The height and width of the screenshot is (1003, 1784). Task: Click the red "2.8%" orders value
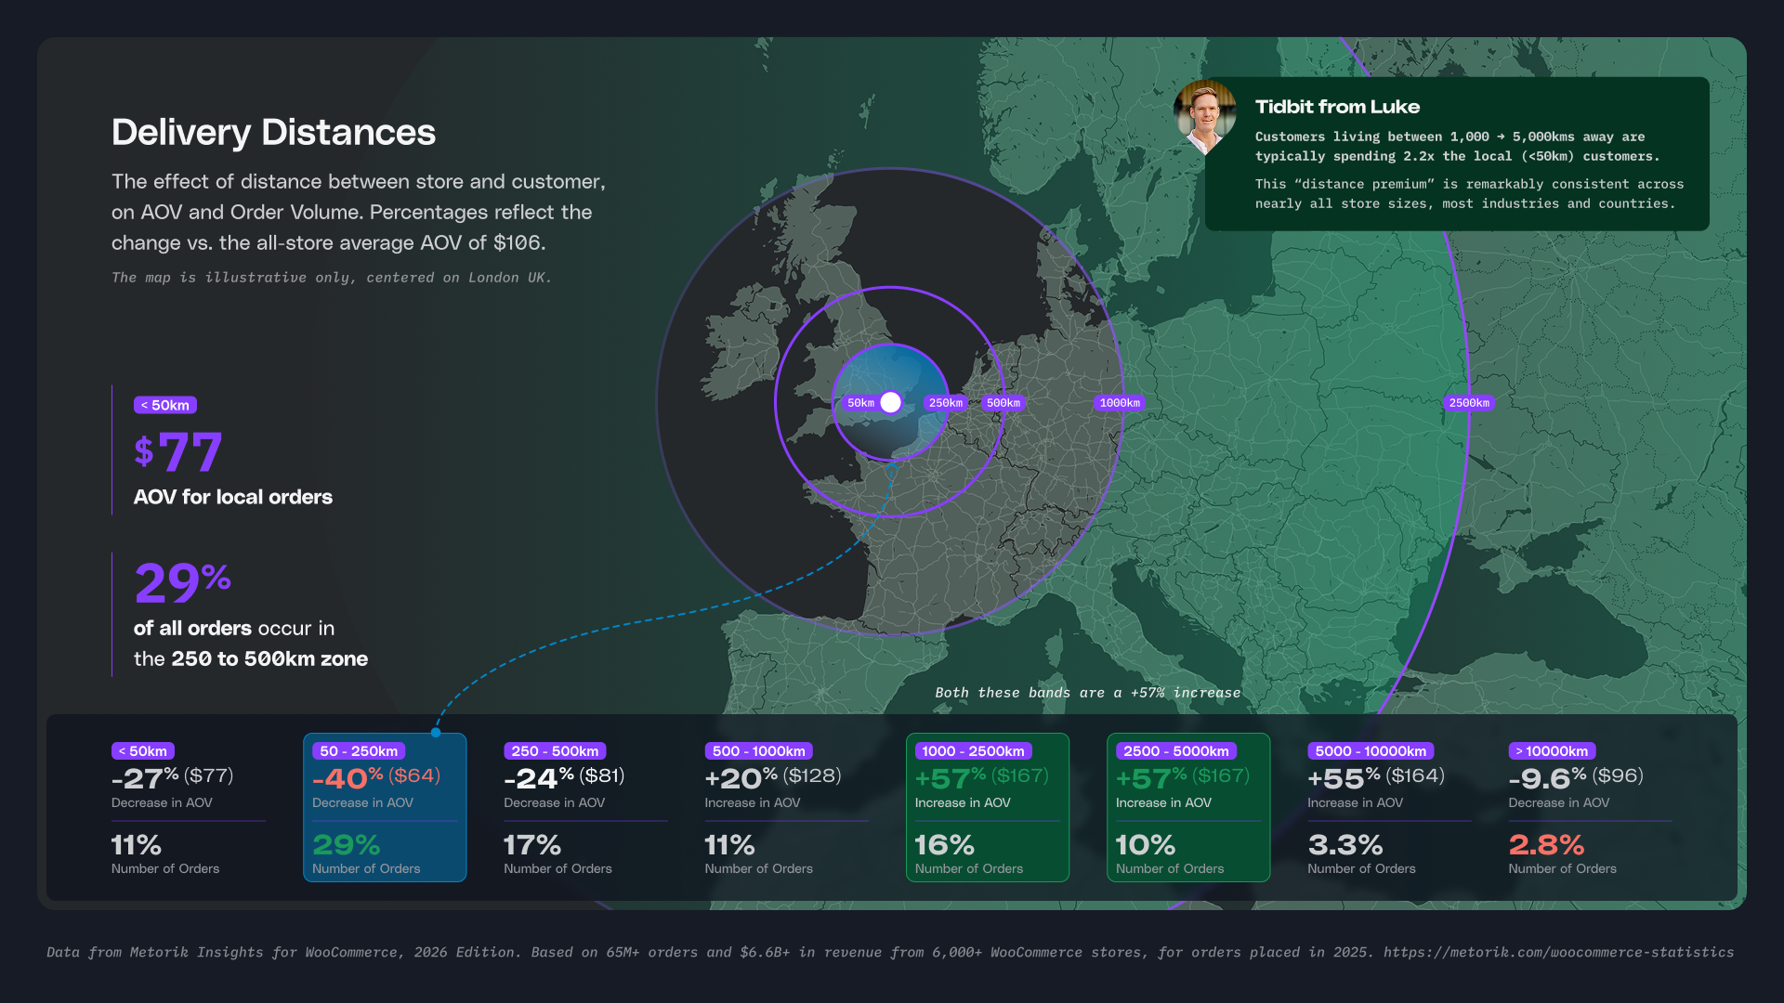(1546, 845)
